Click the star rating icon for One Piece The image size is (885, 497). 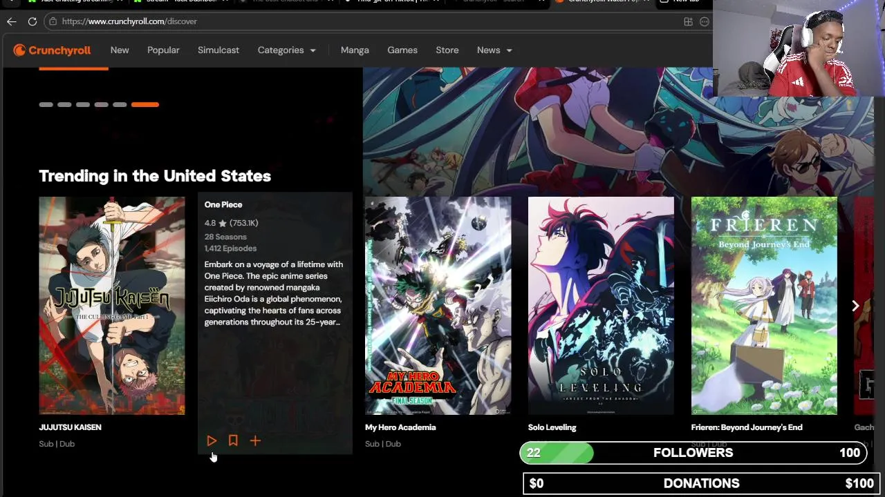(223, 223)
